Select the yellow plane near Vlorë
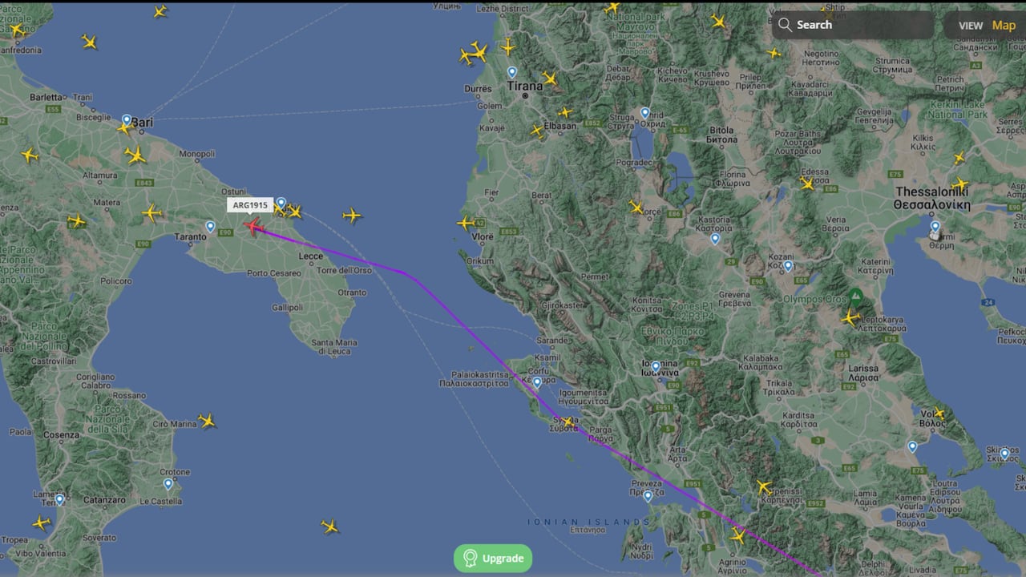 [466, 223]
